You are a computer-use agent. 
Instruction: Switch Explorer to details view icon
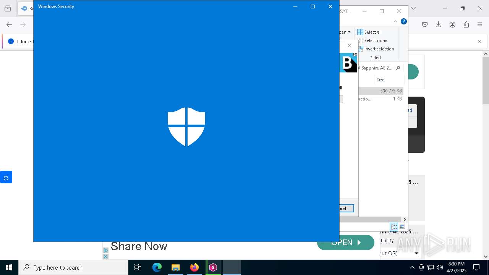tap(394, 227)
